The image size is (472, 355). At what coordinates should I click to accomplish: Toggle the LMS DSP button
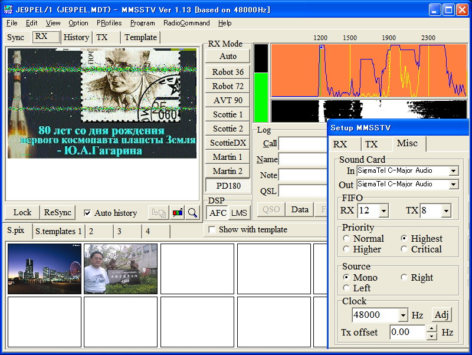click(240, 213)
